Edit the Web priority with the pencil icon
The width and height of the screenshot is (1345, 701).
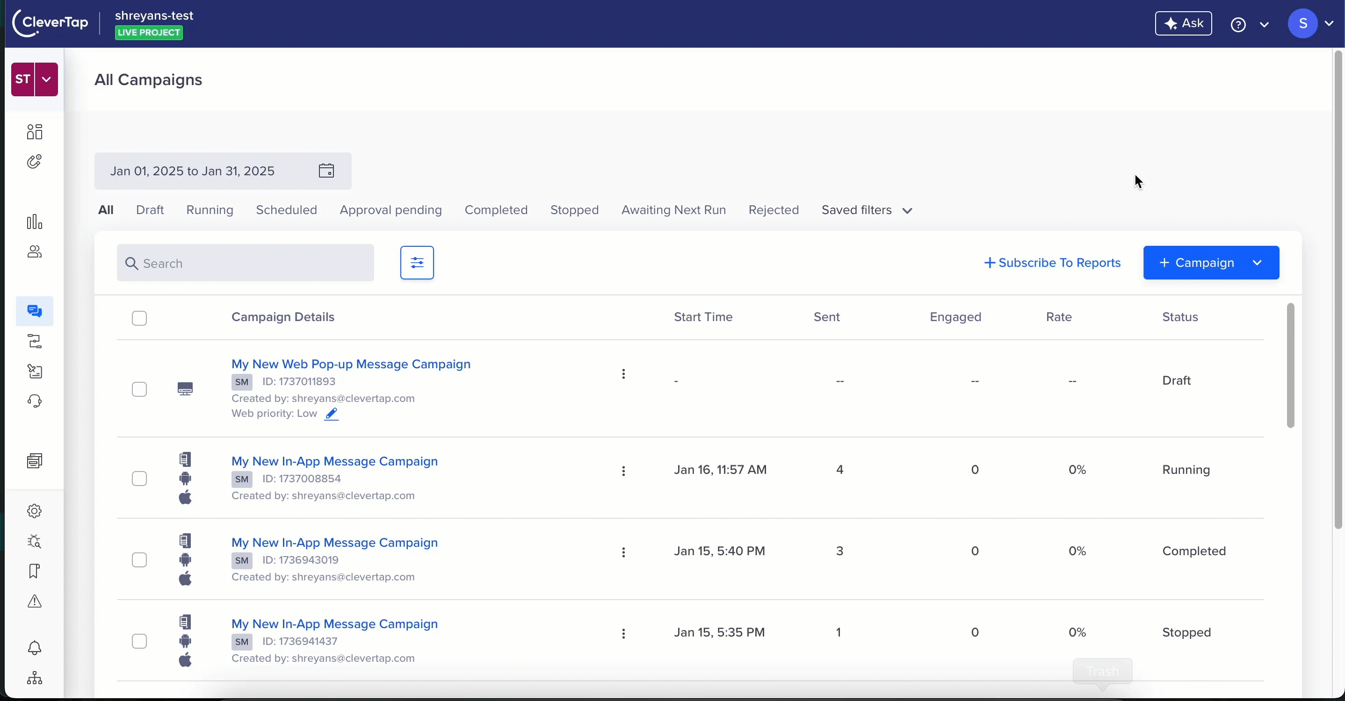[331, 414]
